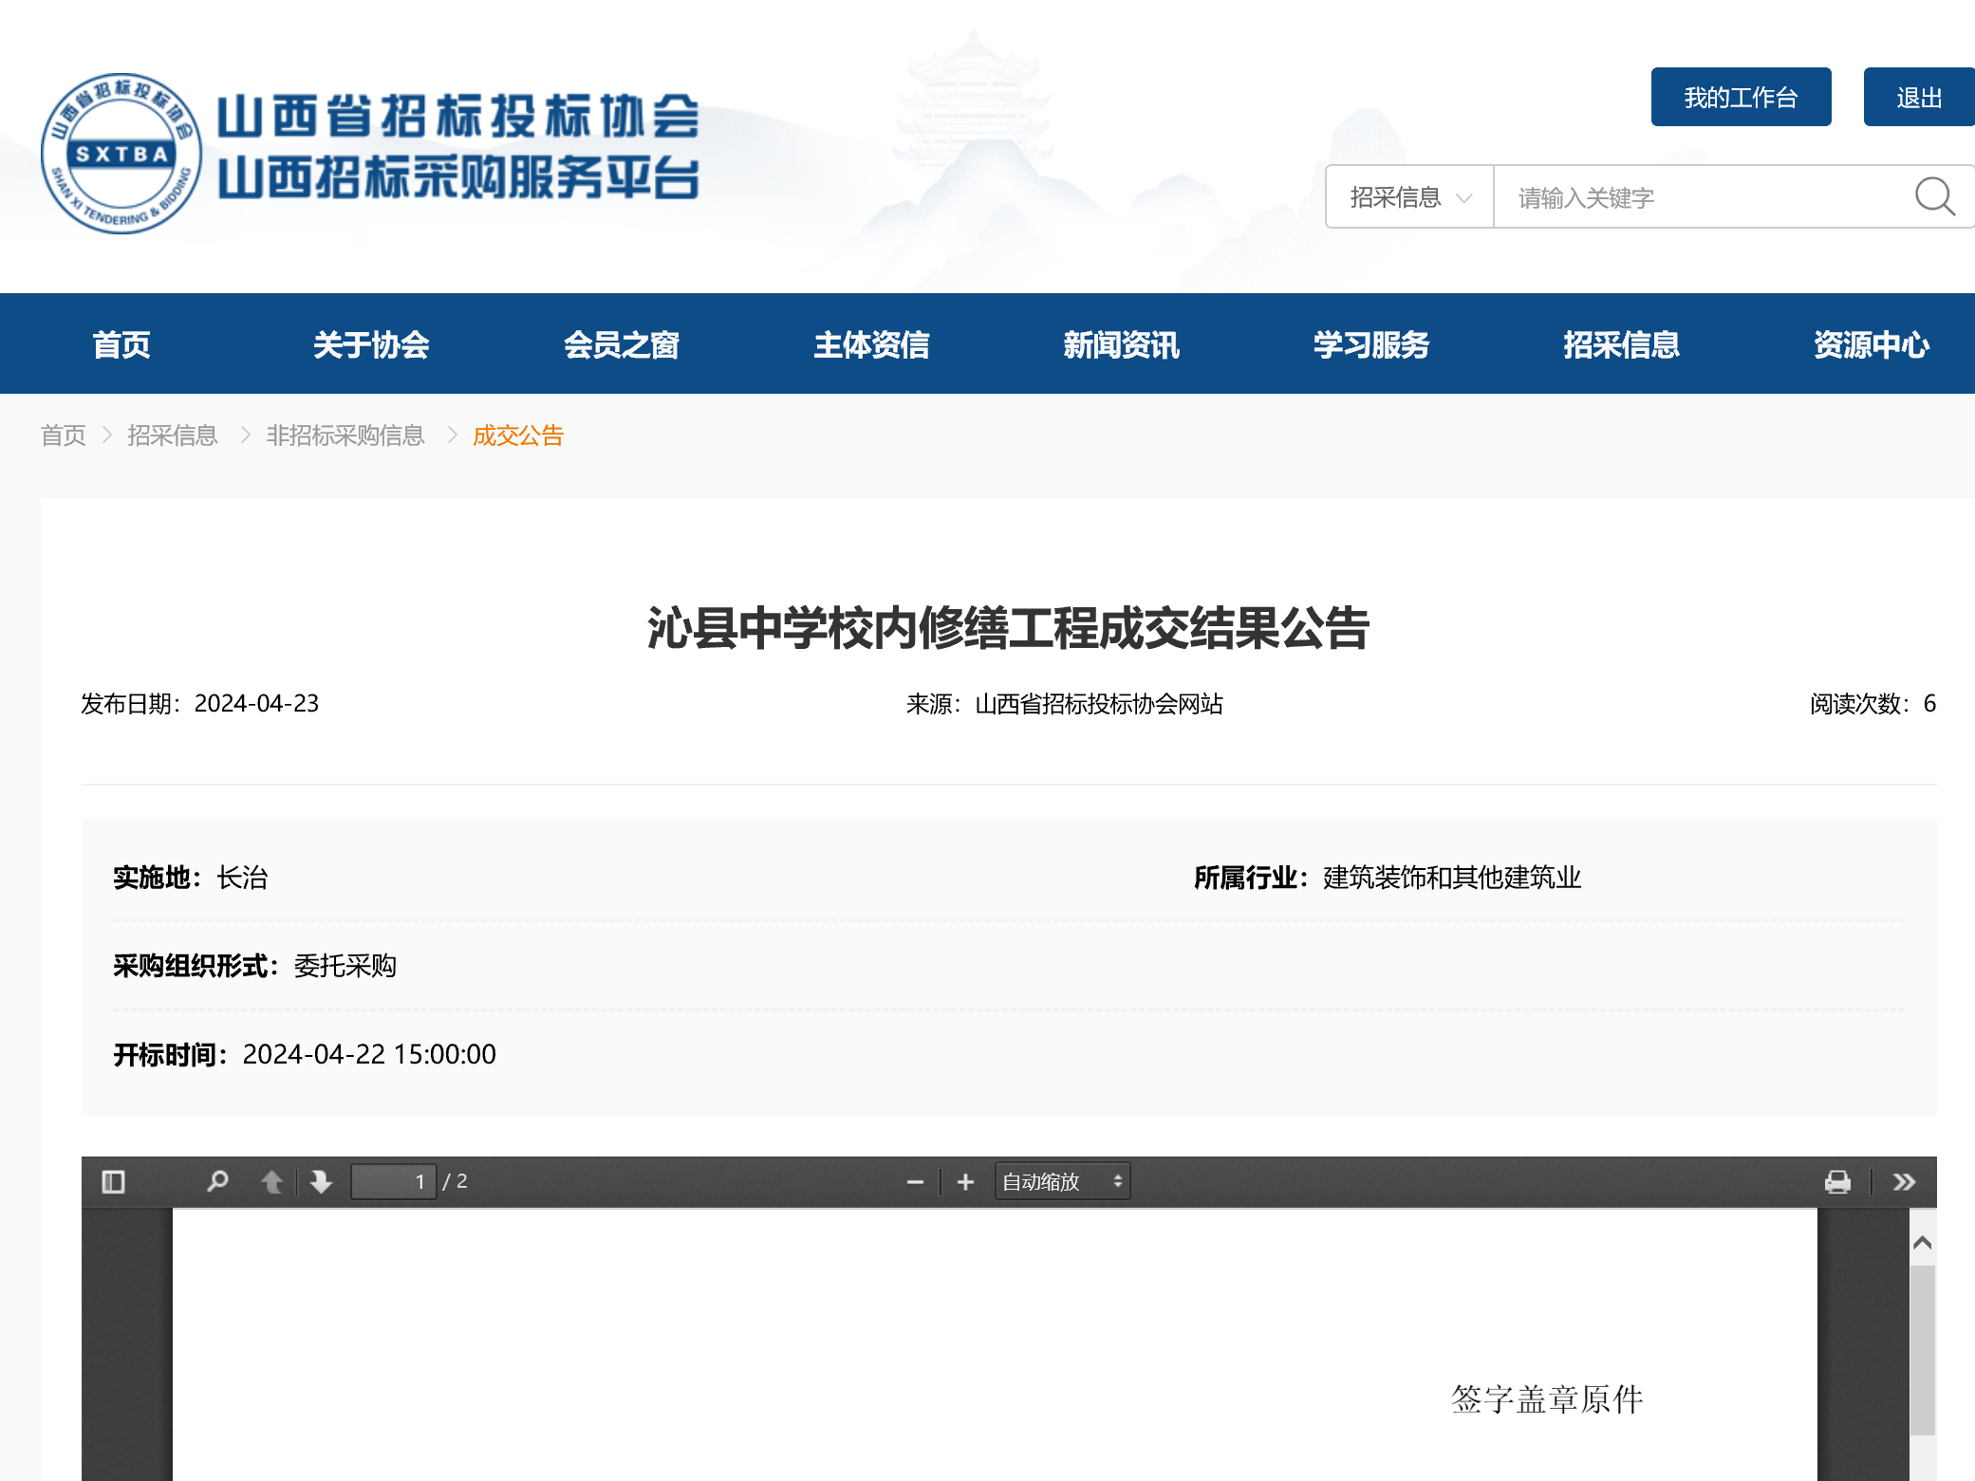Image resolution: width=1975 pixels, height=1481 pixels.
Task: Click the 退出 logout button
Action: pyautogui.click(x=1918, y=97)
